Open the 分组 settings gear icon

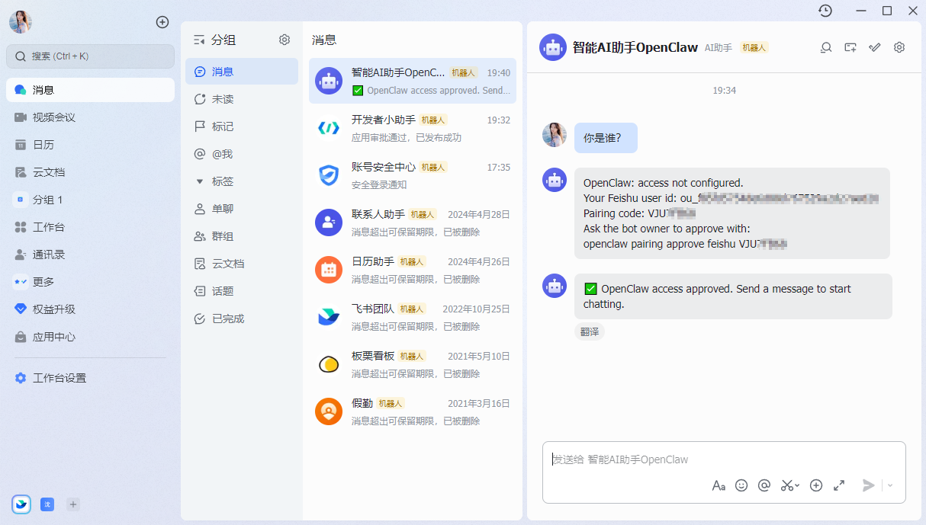coord(285,40)
